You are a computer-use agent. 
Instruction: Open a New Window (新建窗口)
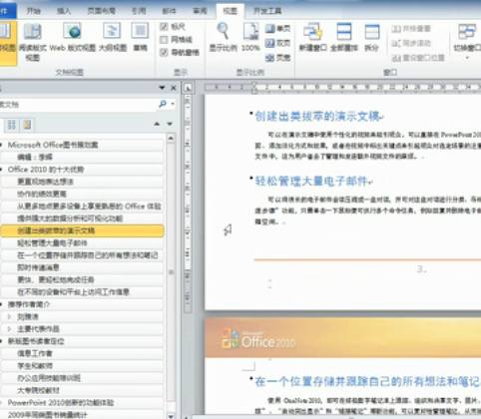pyautogui.click(x=312, y=37)
